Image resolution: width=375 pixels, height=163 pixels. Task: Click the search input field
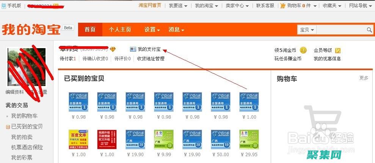(x=341, y=30)
